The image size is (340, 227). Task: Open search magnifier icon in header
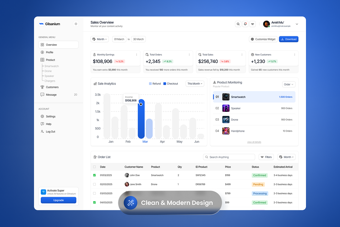tap(238, 24)
